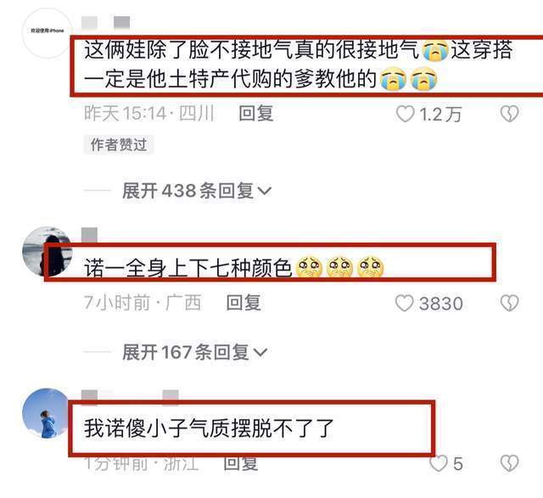Open first commenter's white avatar
Screen dimensions: 543x498
coord(48,33)
